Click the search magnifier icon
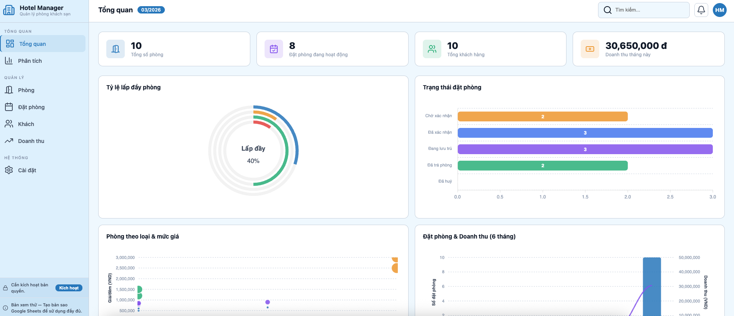The width and height of the screenshot is (734, 316). pos(608,10)
